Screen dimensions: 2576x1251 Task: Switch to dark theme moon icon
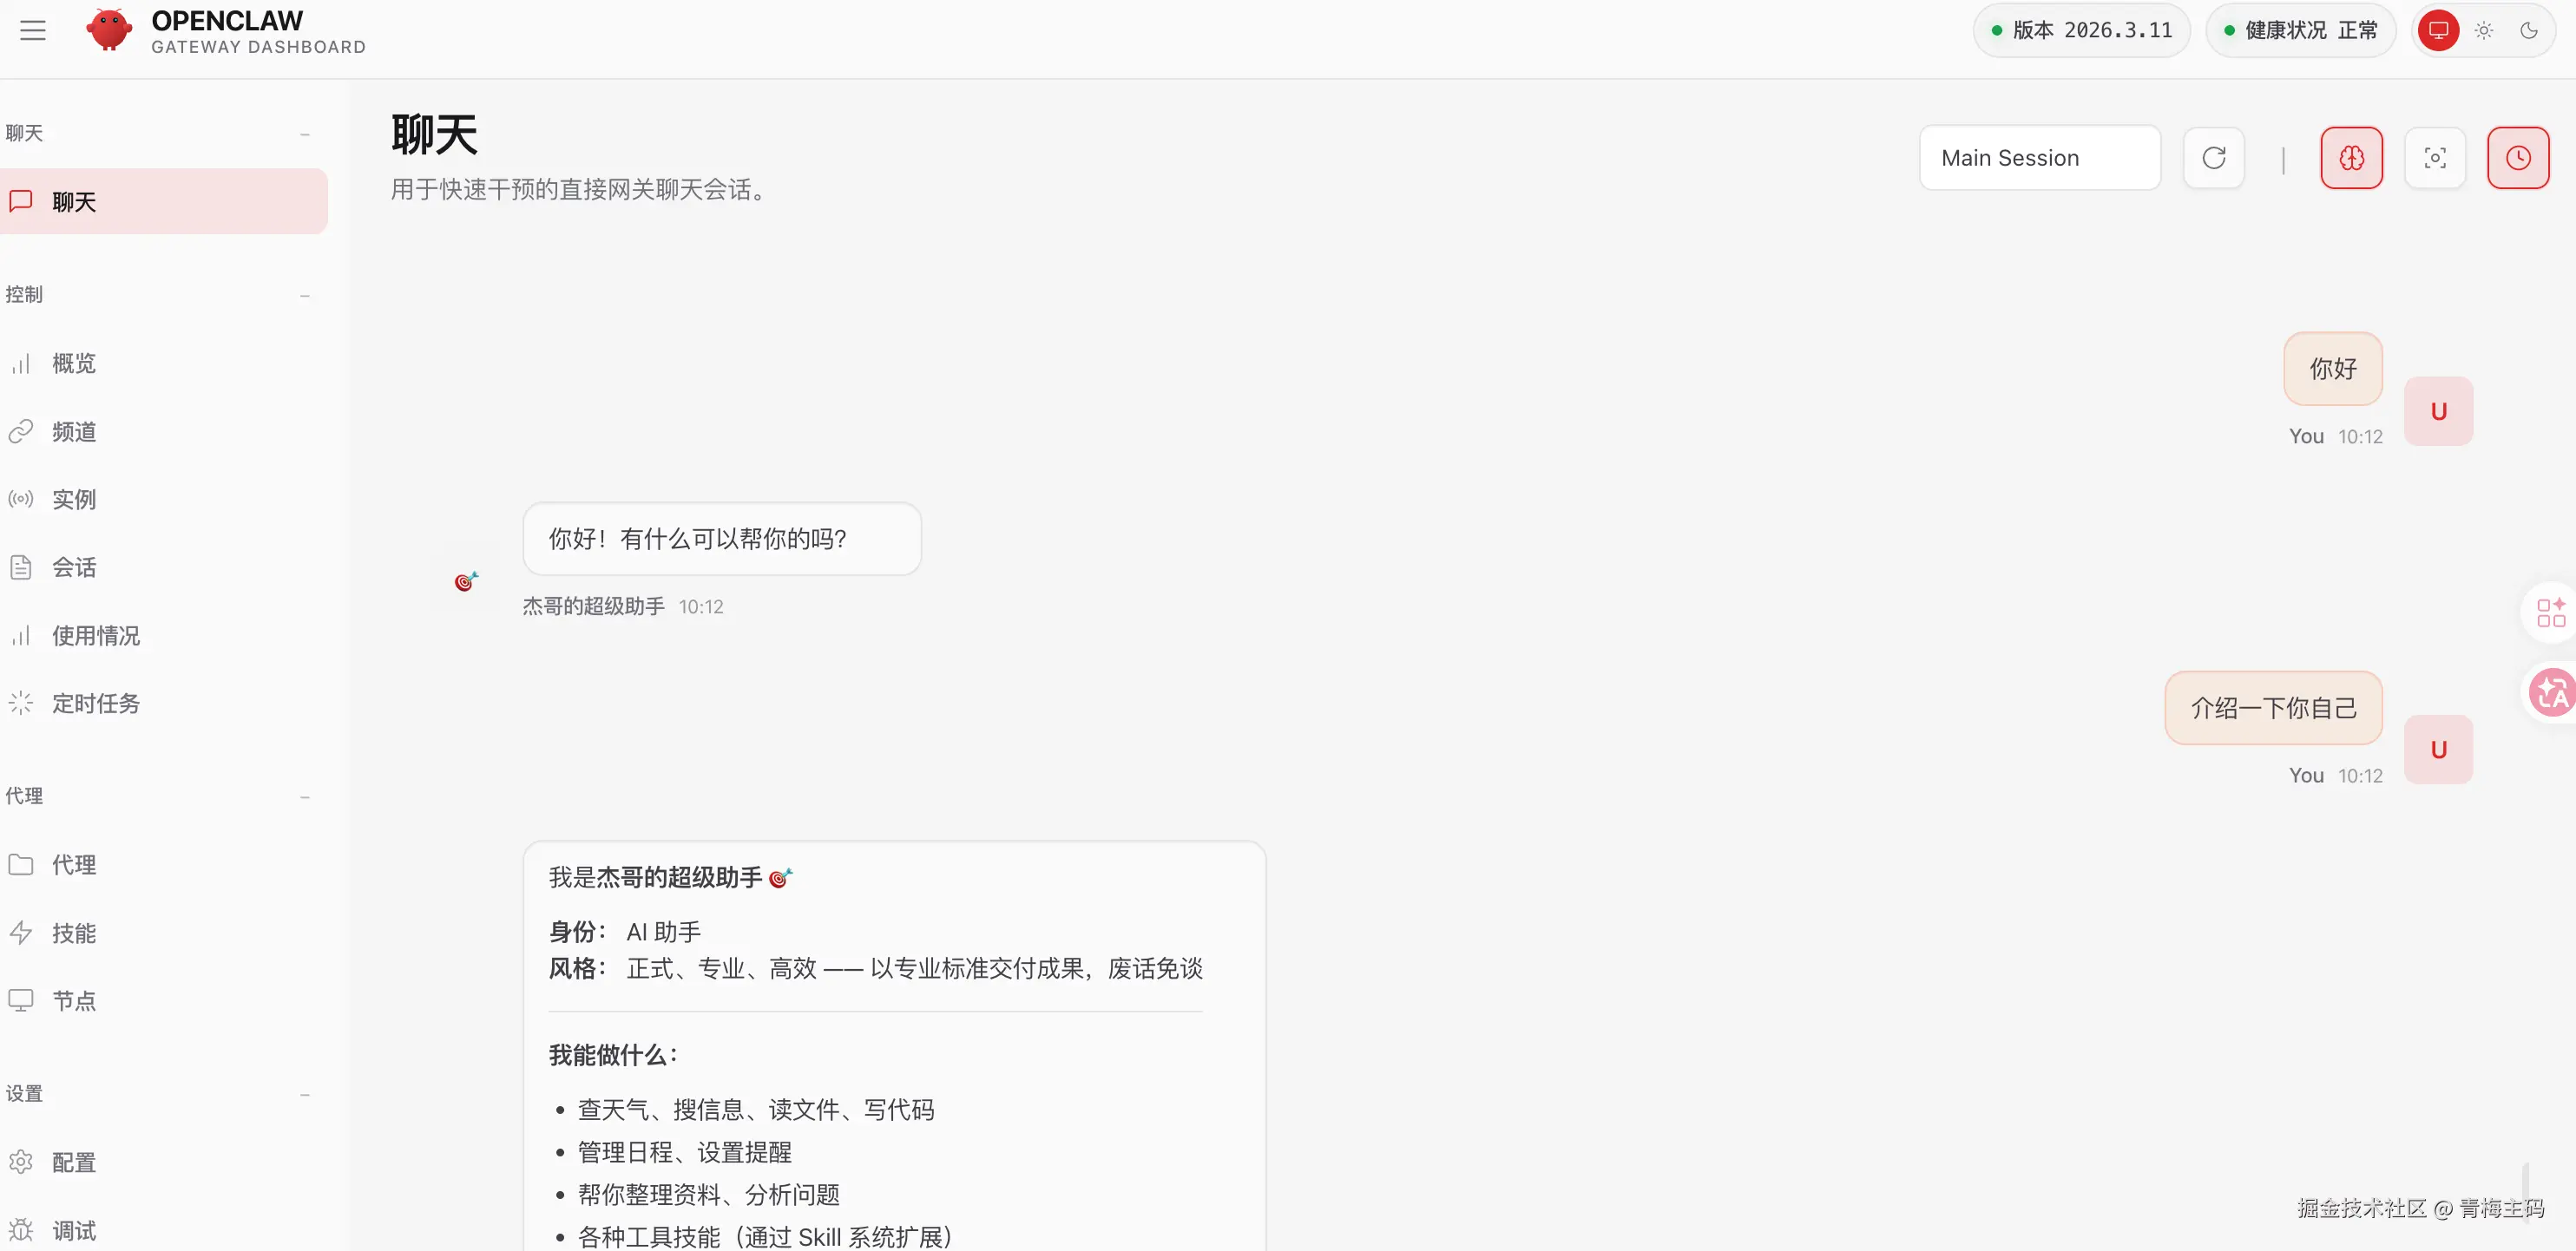[x=2529, y=30]
